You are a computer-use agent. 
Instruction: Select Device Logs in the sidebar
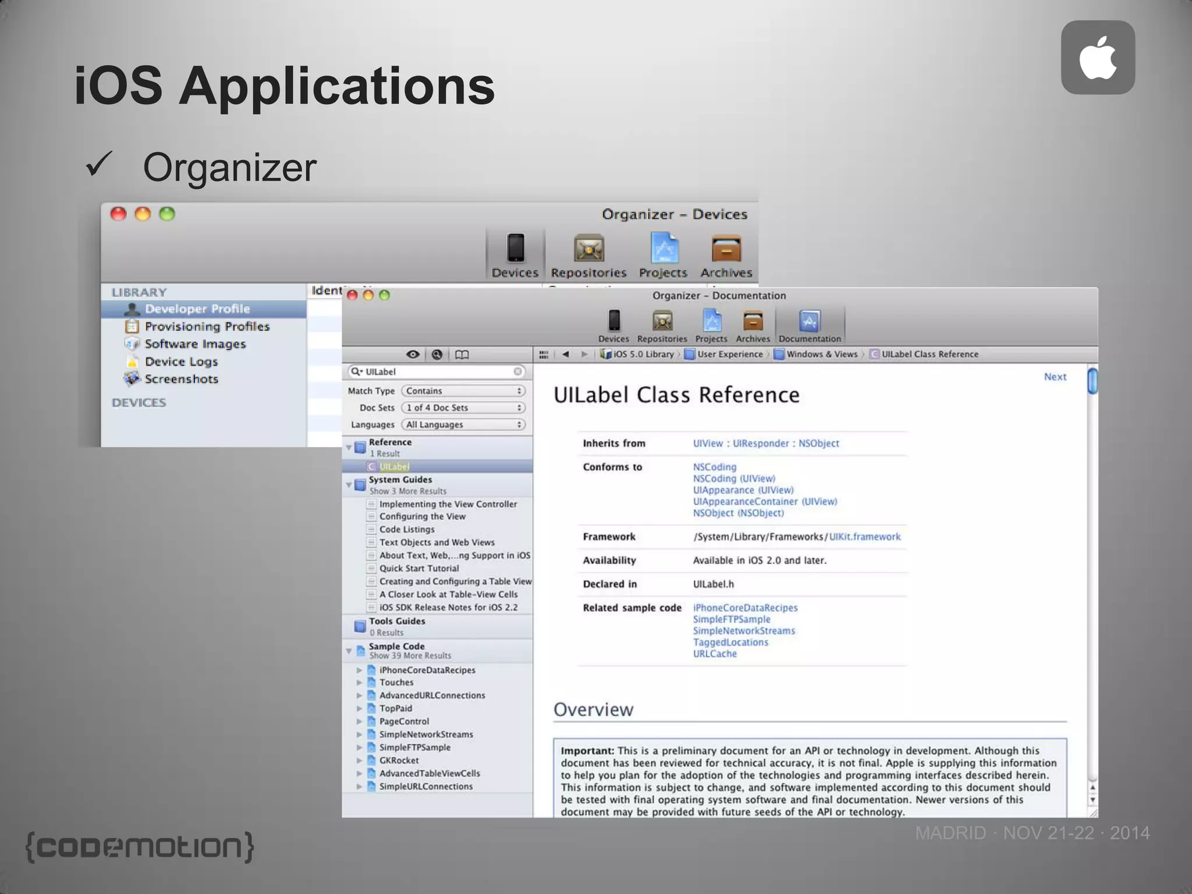[204, 361]
